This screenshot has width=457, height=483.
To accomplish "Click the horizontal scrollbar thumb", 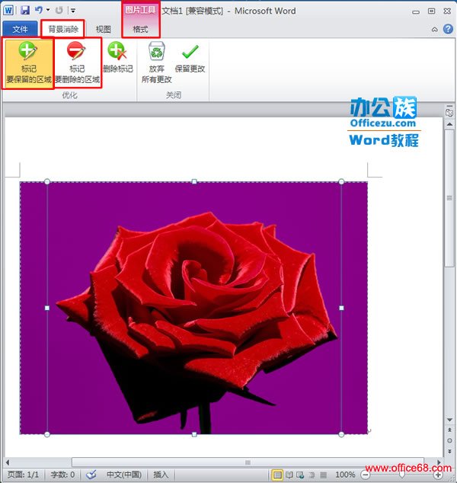I will coord(248,462).
